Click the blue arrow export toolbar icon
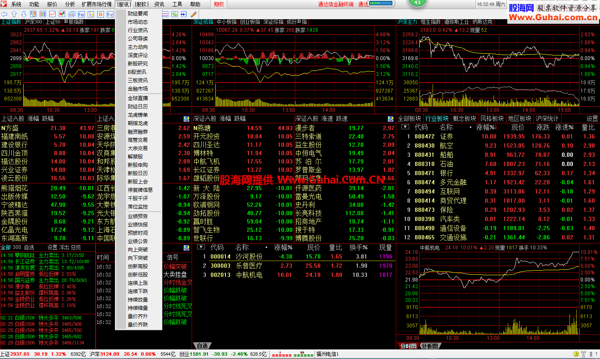 pyautogui.click(x=184, y=14)
